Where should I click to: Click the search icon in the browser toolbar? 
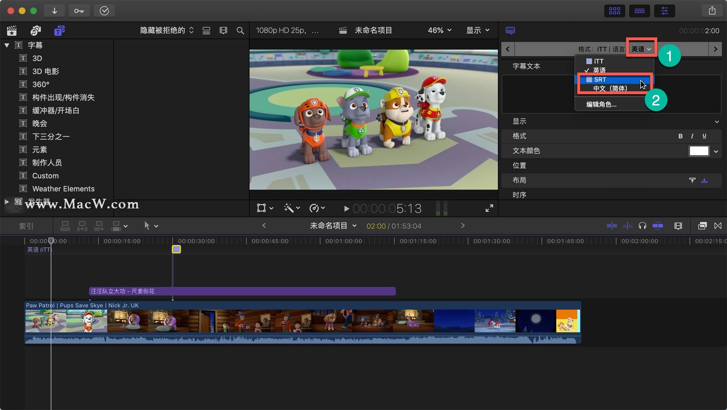[x=240, y=30]
